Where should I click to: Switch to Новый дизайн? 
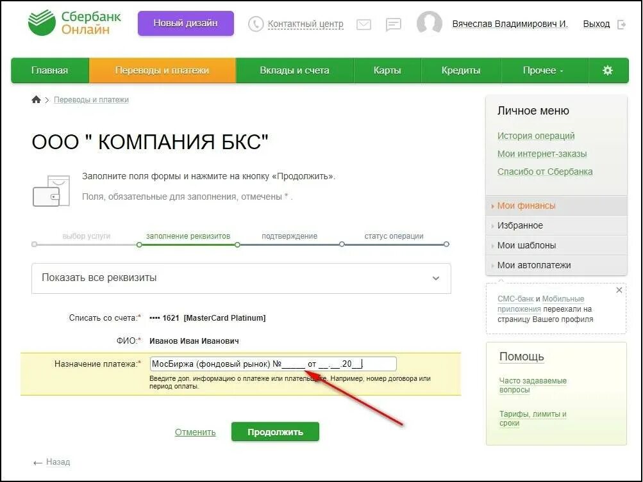tap(185, 23)
